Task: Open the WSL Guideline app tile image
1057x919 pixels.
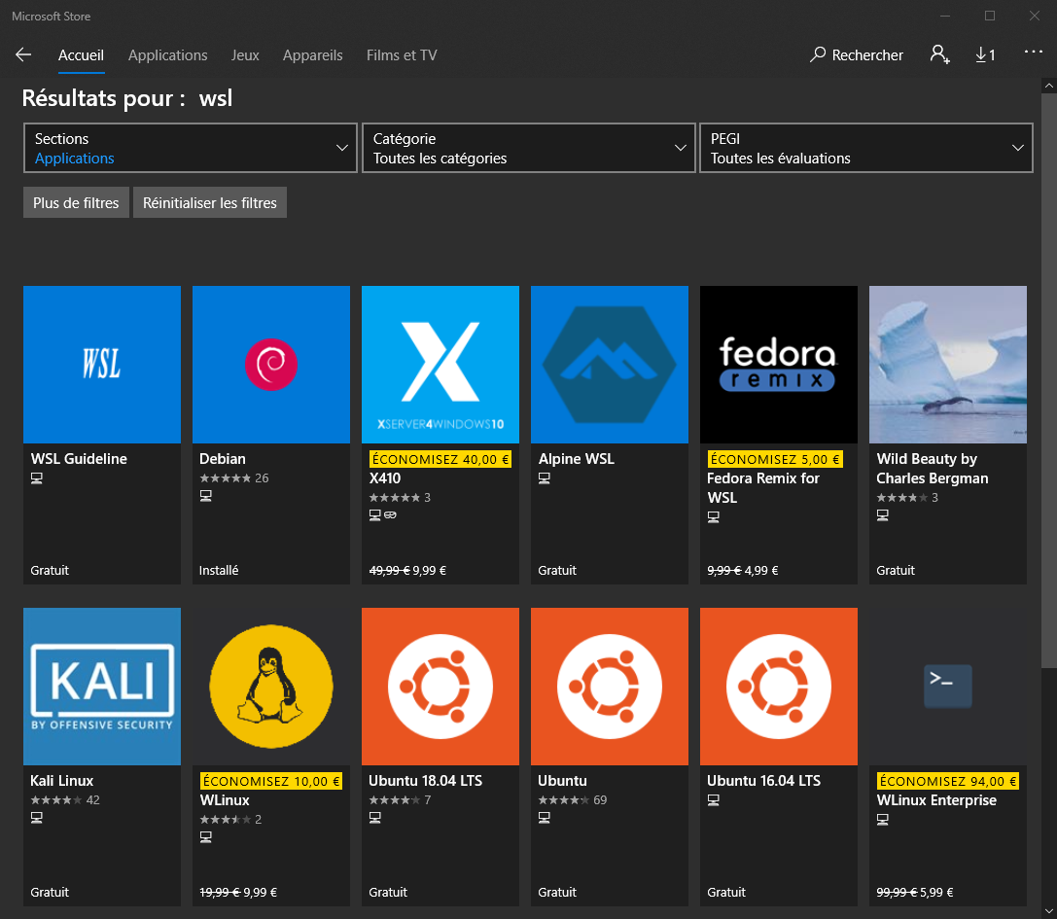Action: tap(102, 364)
